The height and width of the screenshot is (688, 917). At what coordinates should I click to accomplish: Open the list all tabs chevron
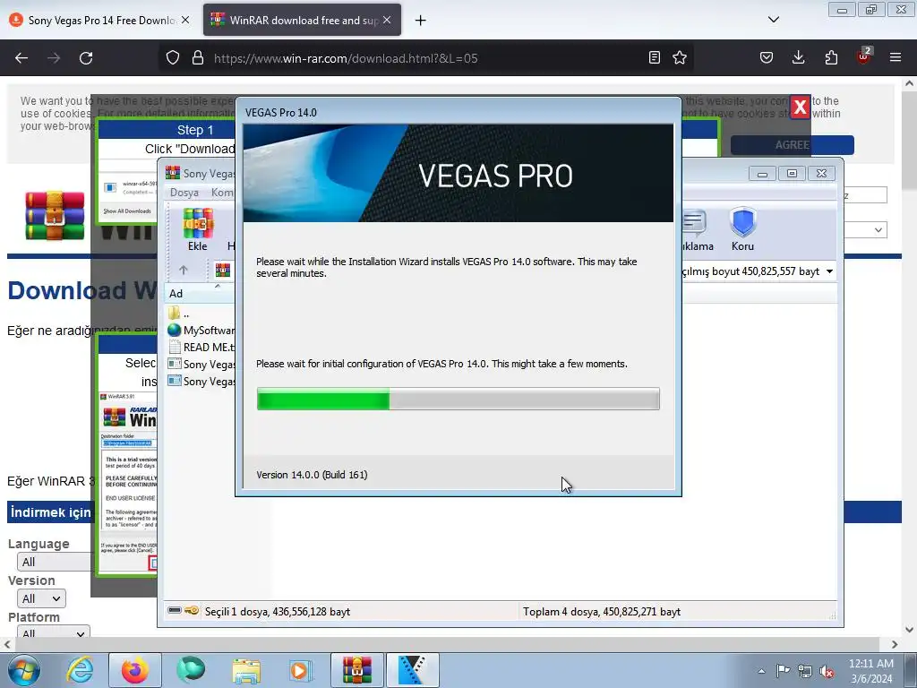[x=773, y=20]
